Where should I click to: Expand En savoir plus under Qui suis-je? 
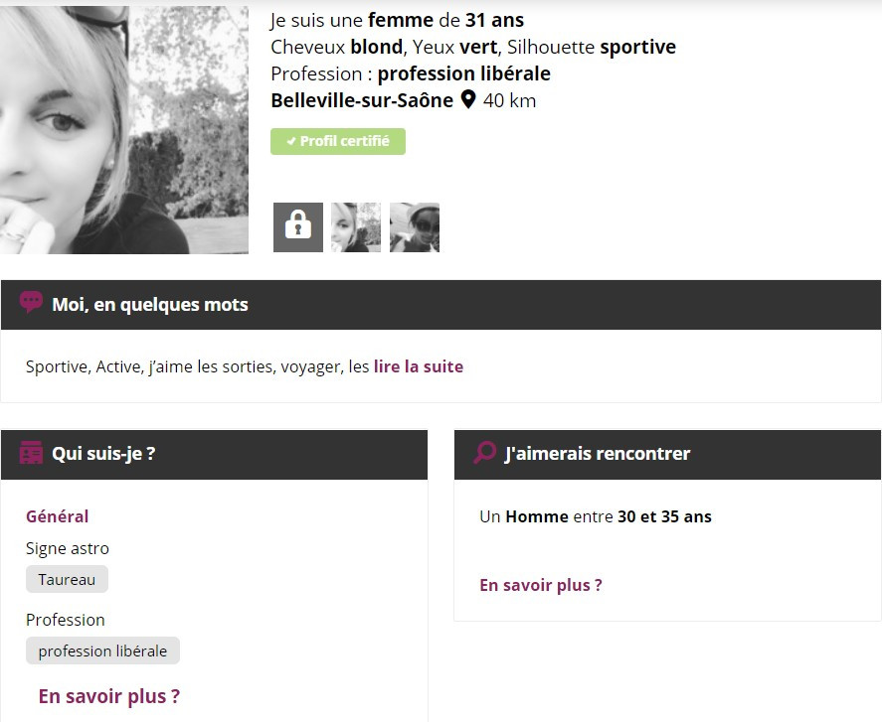click(109, 696)
